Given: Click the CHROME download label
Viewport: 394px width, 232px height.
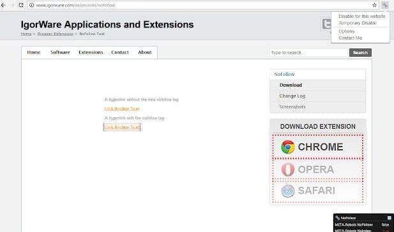Looking at the screenshot, I should point(320,147).
